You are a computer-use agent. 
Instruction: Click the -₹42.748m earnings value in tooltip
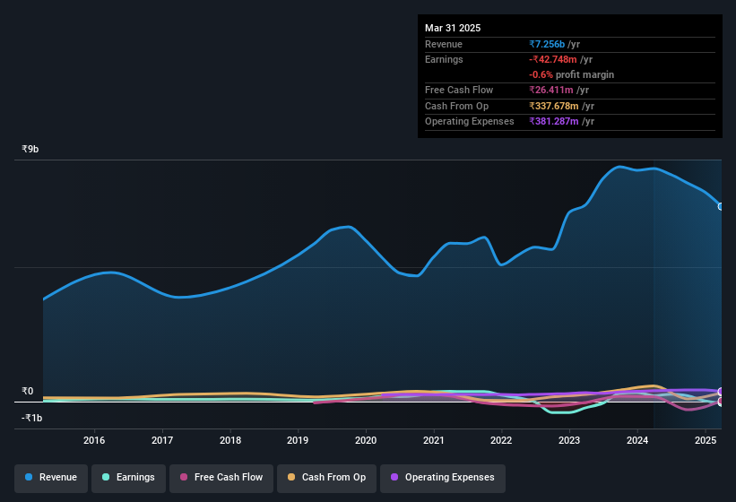[553, 59]
